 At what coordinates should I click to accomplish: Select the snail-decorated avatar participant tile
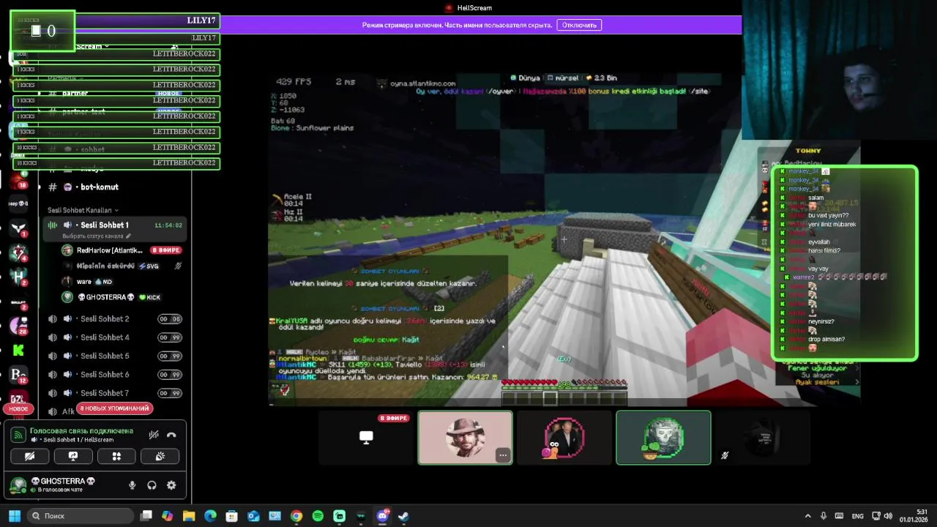coord(564,438)
